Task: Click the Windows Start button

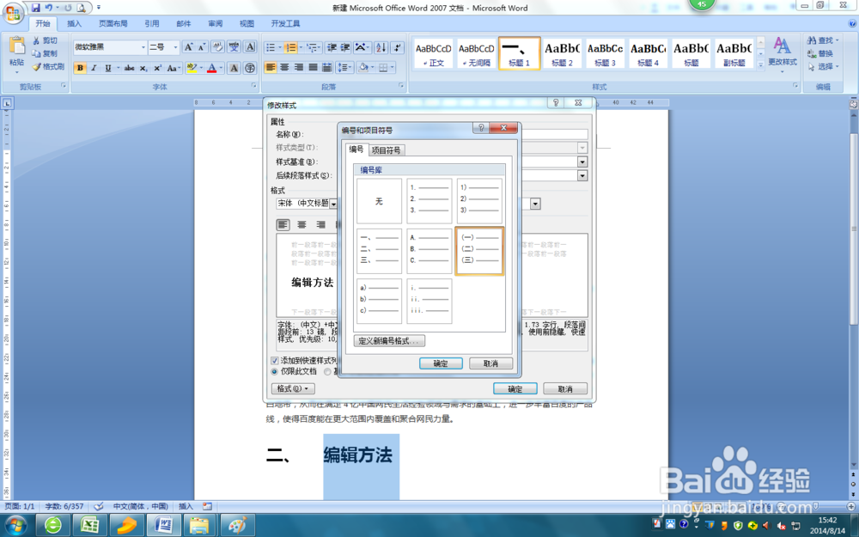Action: [15, 525]
